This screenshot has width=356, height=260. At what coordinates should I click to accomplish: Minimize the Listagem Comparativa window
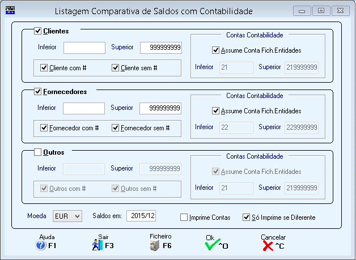pos(302,11)
